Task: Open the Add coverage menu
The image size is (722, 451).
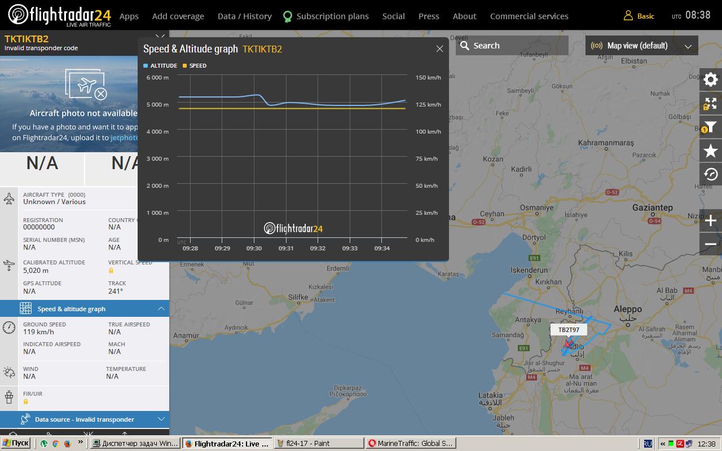Action: coord(178,16)
